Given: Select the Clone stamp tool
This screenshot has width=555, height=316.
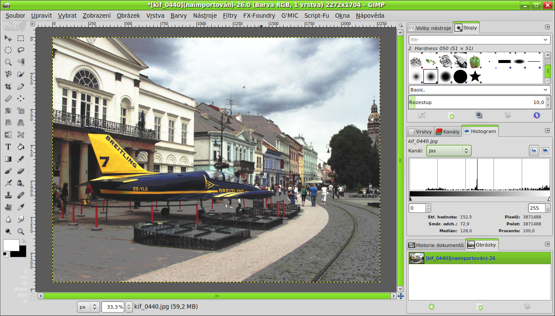Looking at the screenshot, I should (x=8, y=195).
